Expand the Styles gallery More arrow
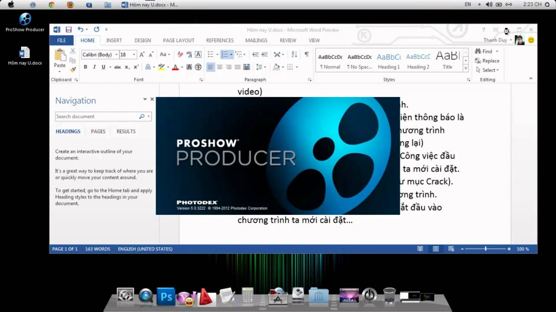 (466, 68)
